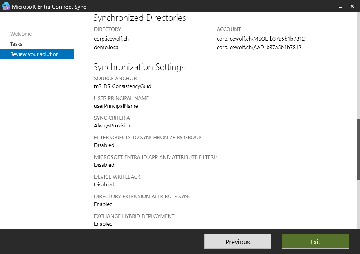Click the AlwaysProvision value
This screenshot has width=360, height=254.
click(113, 126)
